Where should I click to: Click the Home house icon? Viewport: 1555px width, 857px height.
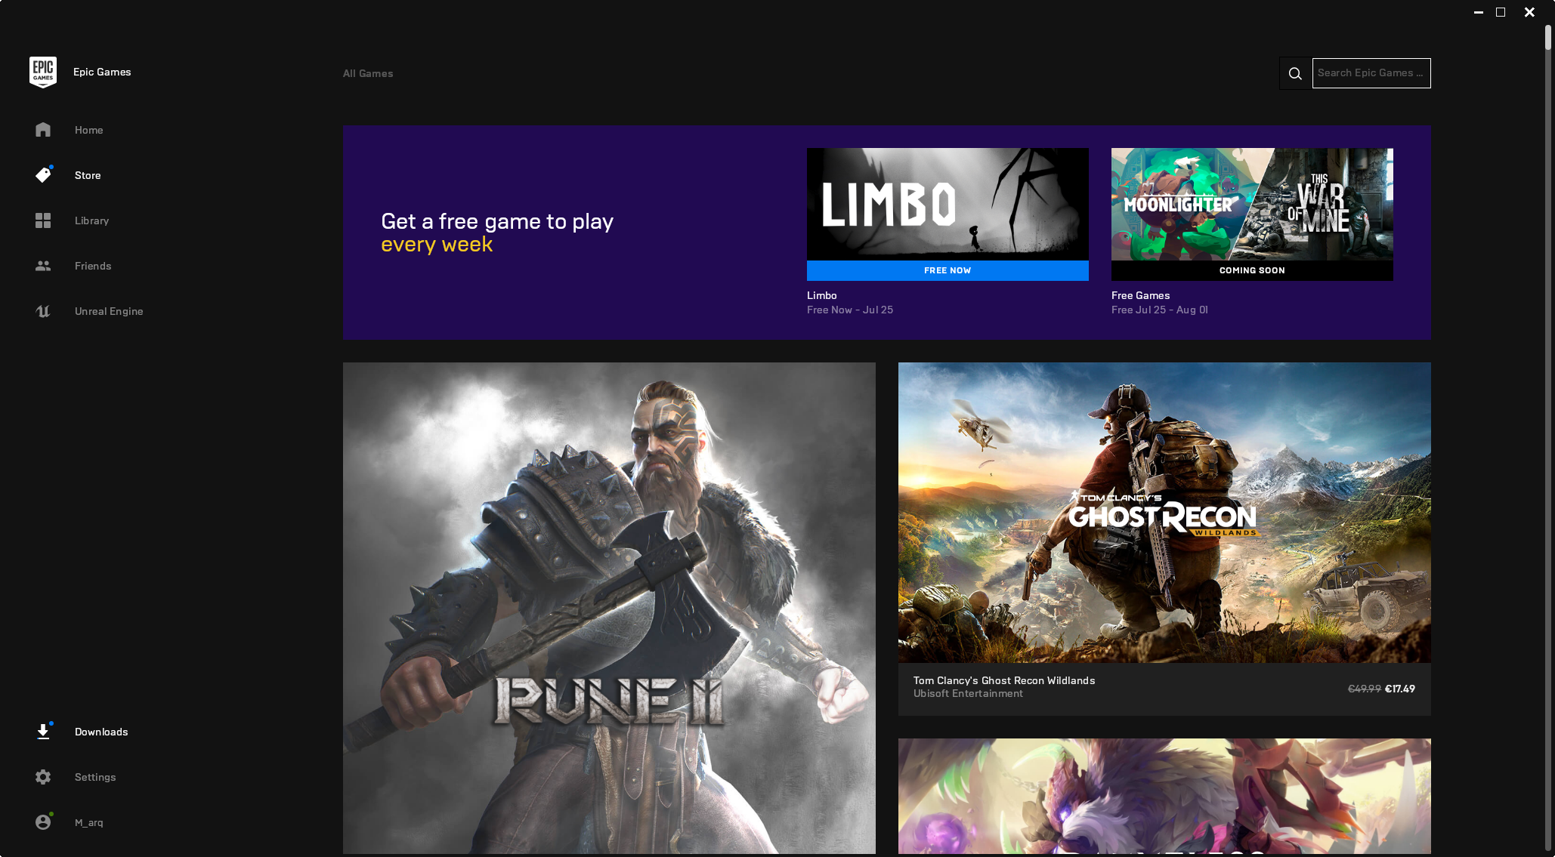point(43,130)
